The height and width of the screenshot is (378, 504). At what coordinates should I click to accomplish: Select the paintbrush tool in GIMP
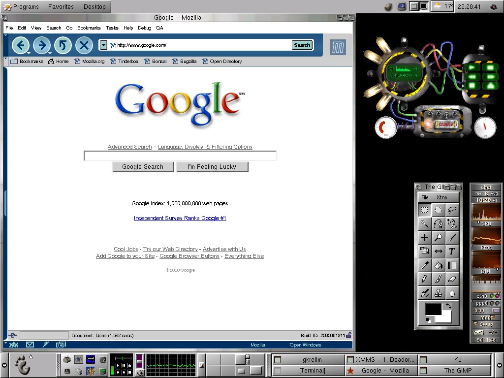439,280
